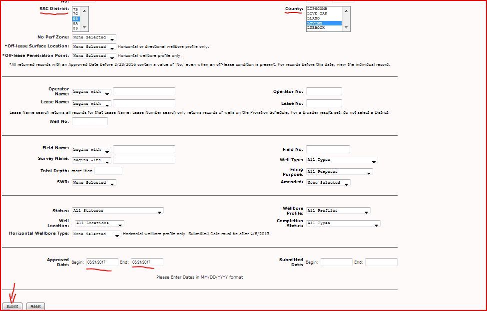Select district 7C in RRC District list
The image size is (487, 311).
point(76,14)
